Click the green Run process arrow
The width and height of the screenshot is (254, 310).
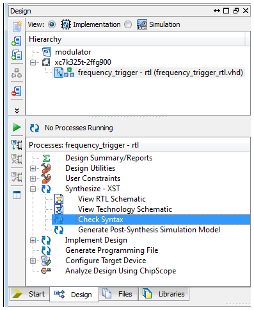pyautogui.click(x=17, y=127)
